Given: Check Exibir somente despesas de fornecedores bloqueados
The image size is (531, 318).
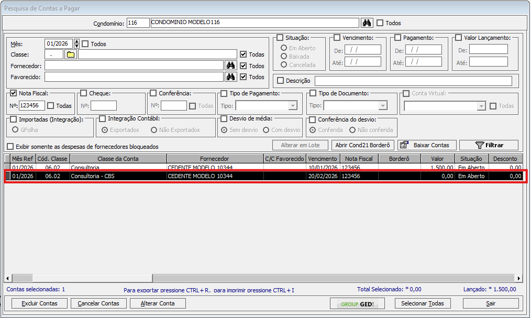Looking at the screenshot, I should [x=10, y=147].
